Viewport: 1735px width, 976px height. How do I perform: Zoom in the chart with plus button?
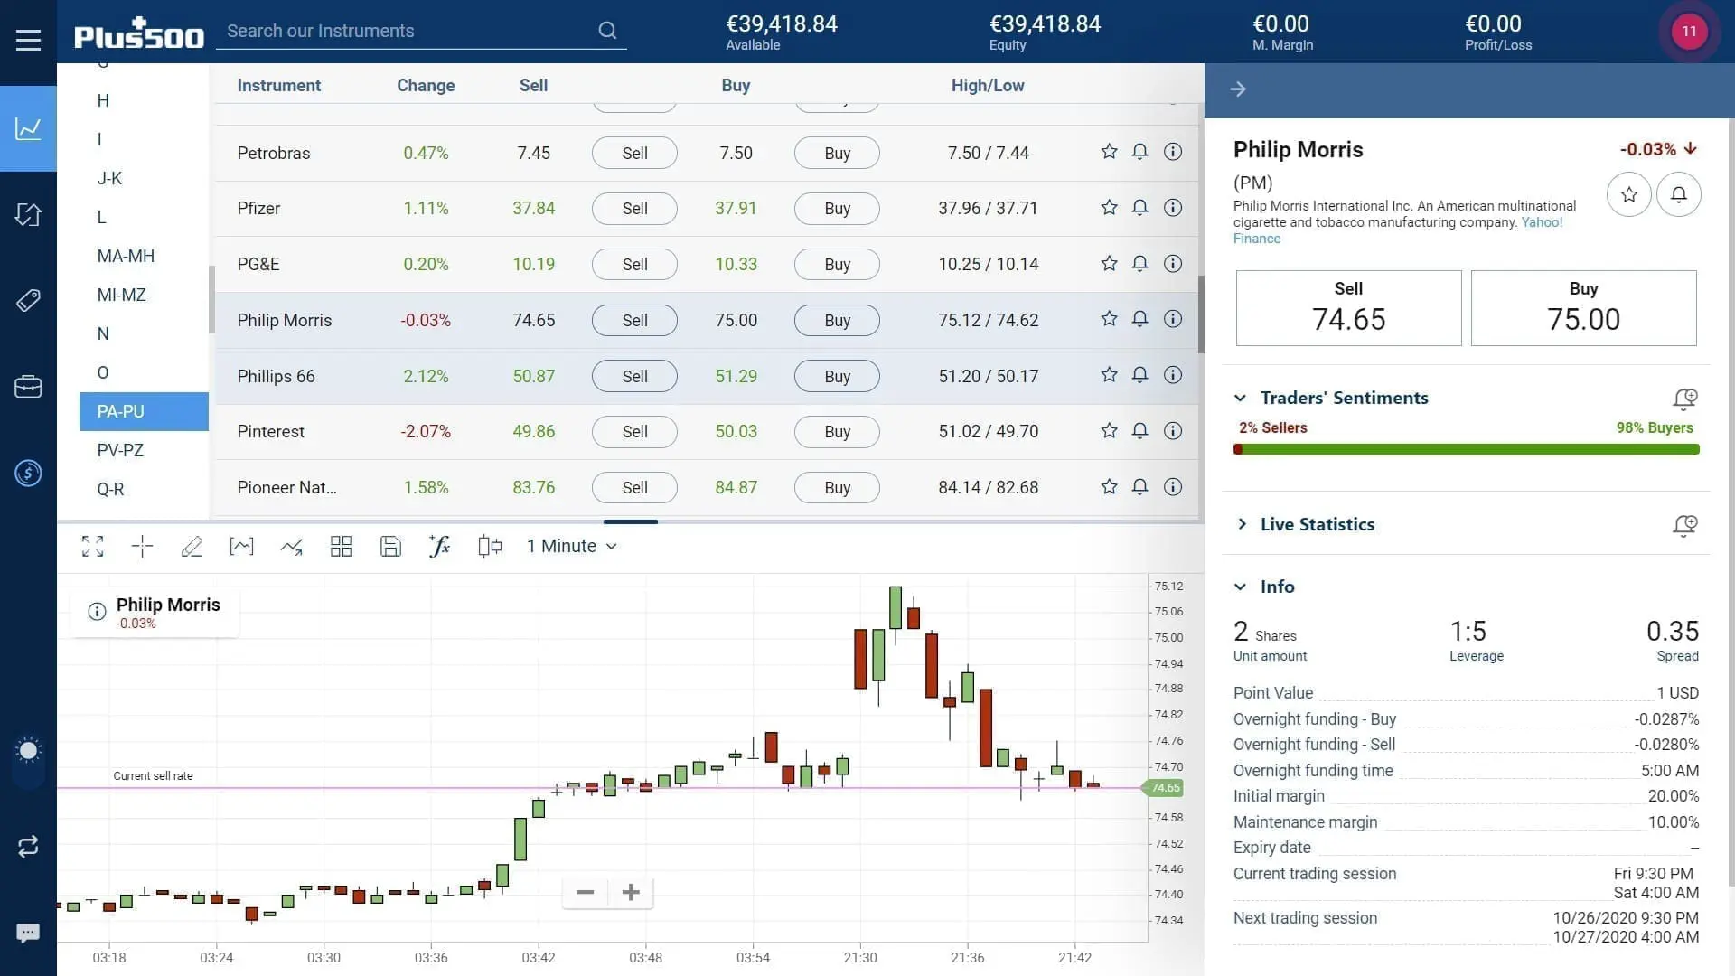[x=631, y=893]
